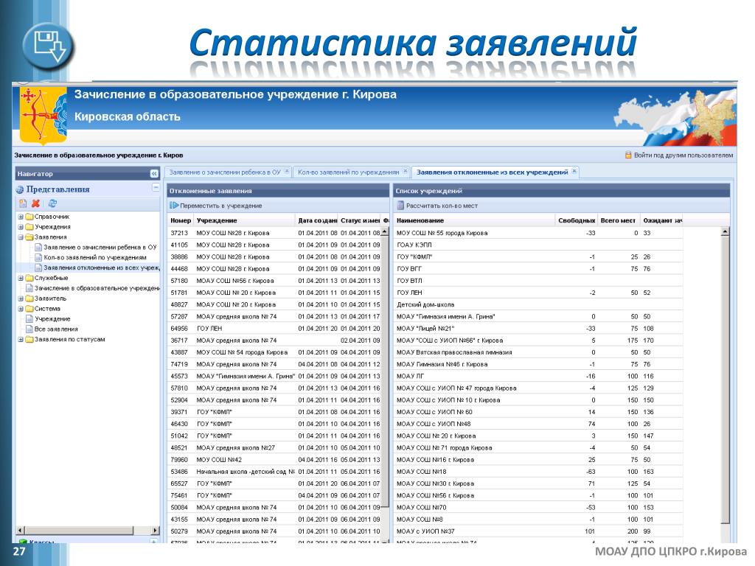Sort by Дата создания column header

click(x=317, y=220)
